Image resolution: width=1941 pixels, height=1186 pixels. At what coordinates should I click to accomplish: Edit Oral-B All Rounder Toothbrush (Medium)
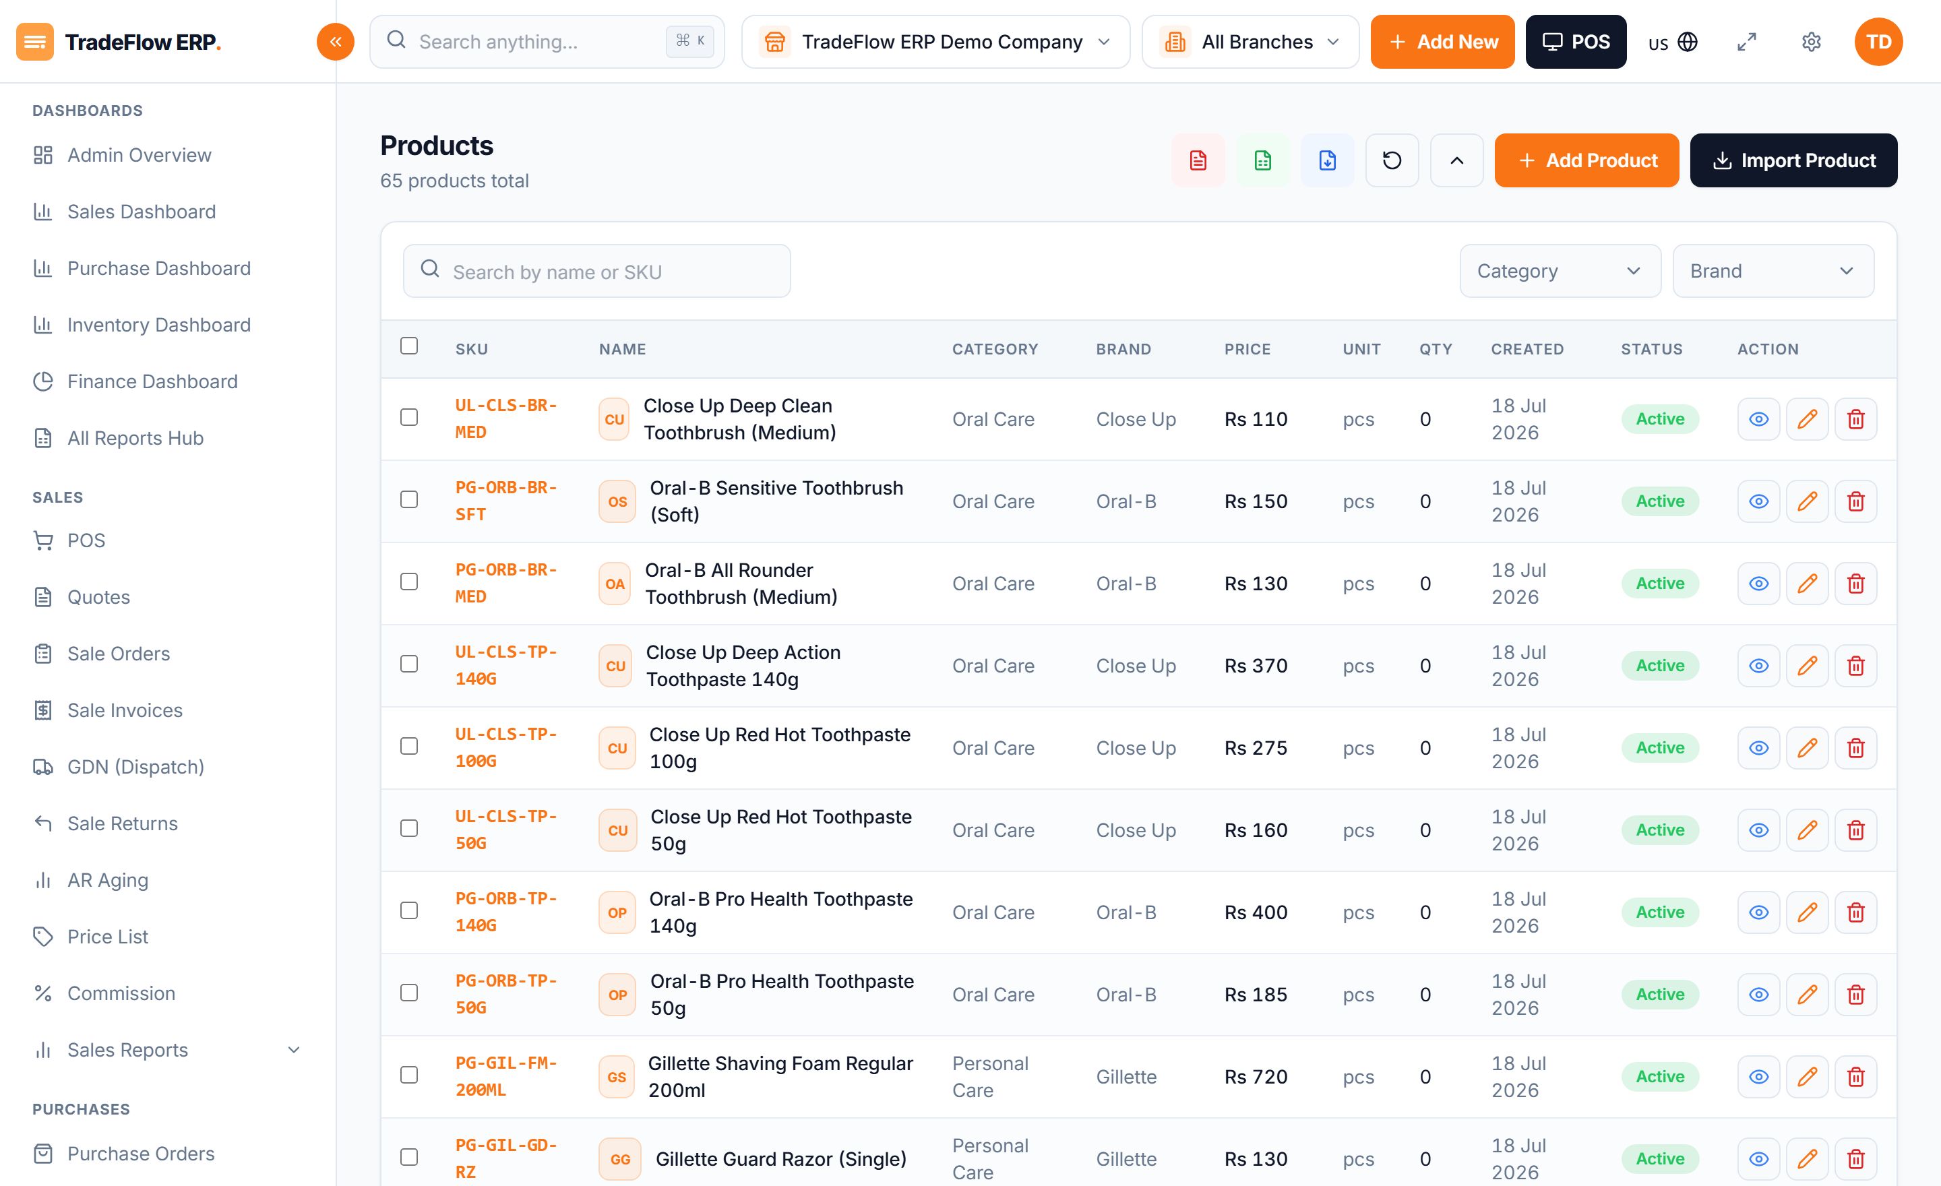pos(1807,584)
